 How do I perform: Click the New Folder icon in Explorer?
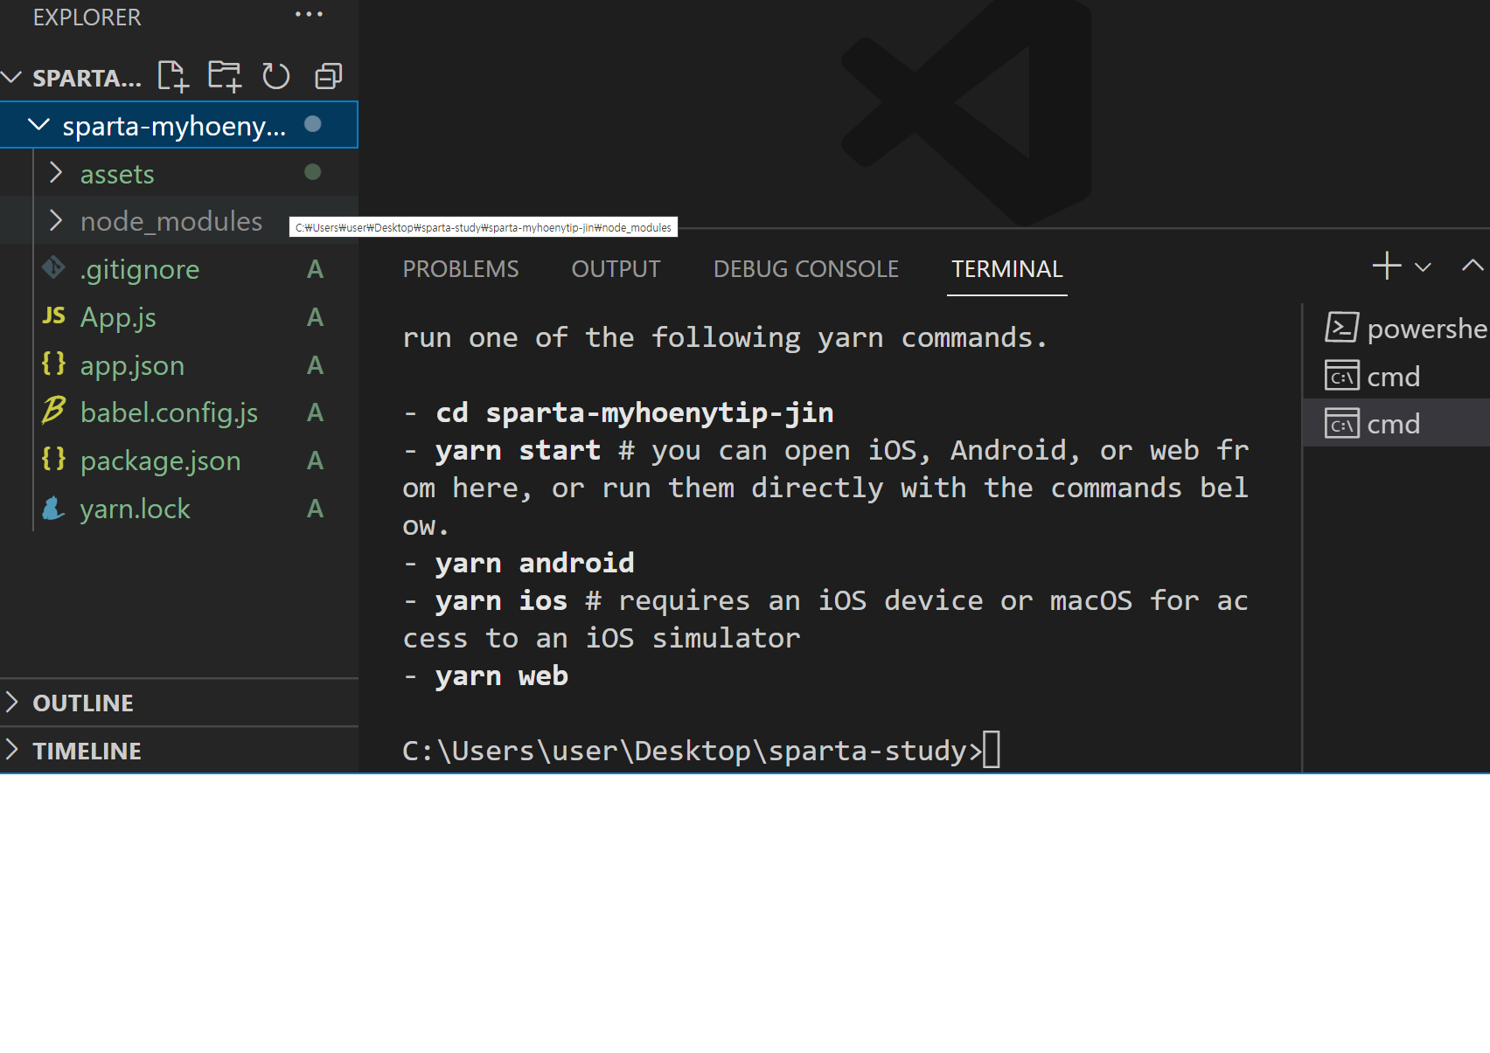[225, 77]
